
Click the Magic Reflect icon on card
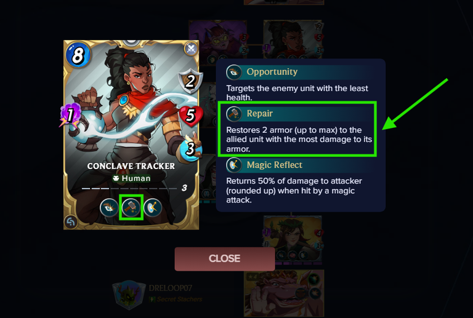[153, 207]
